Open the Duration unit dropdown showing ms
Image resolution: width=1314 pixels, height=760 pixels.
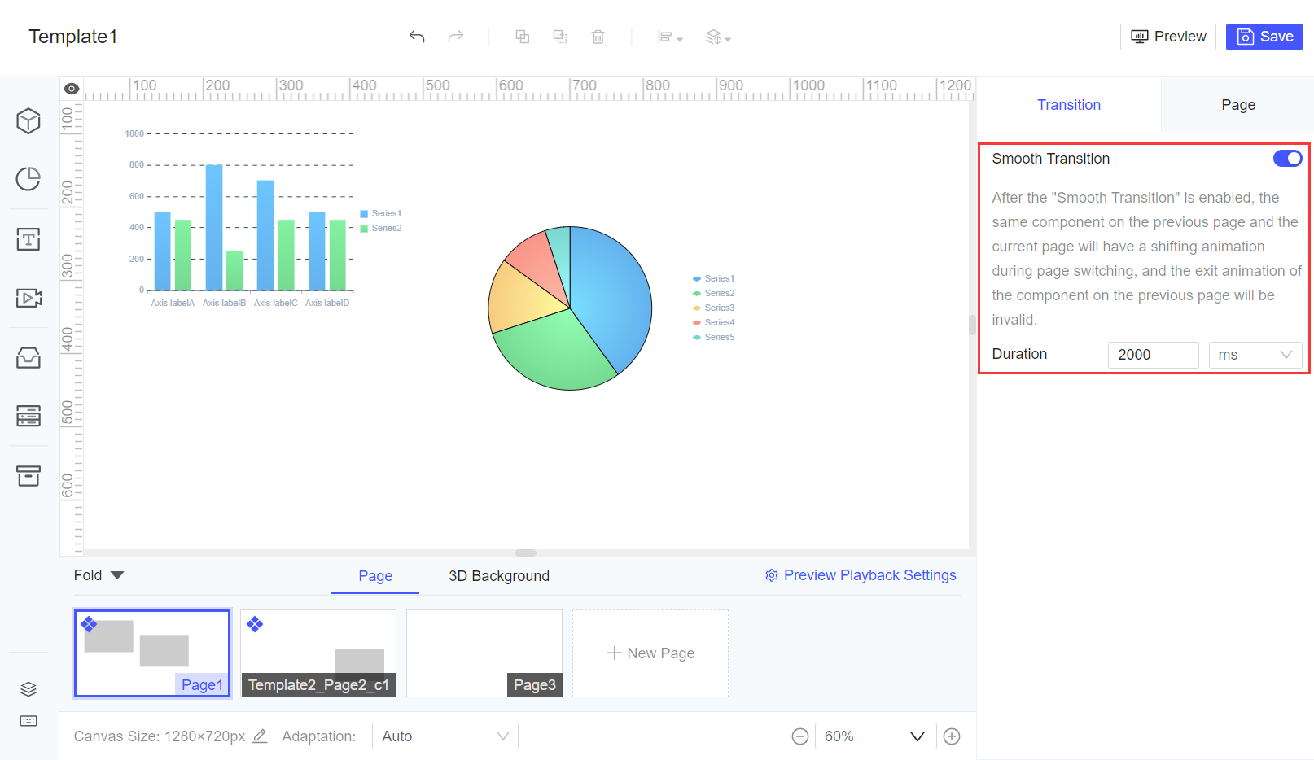(x=1255, y=355)
